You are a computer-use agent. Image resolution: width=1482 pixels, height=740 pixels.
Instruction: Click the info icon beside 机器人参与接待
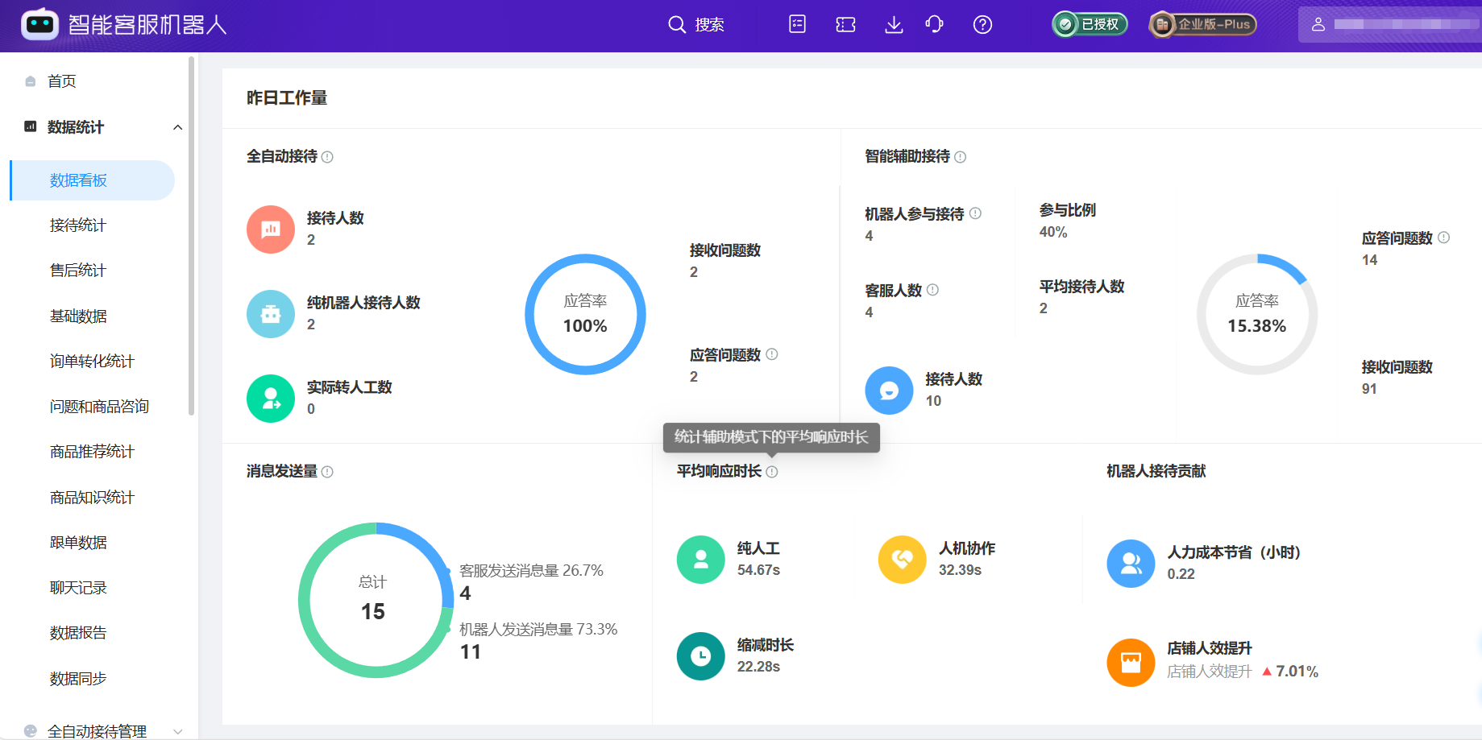[975, 213]
